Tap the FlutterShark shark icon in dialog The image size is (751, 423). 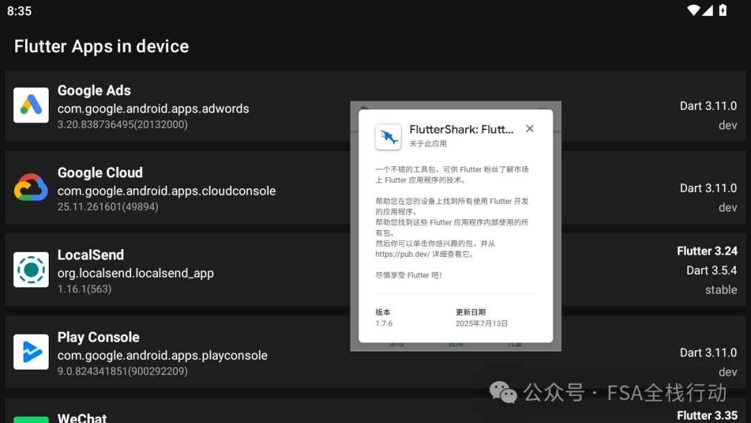(x=388, y=137)
